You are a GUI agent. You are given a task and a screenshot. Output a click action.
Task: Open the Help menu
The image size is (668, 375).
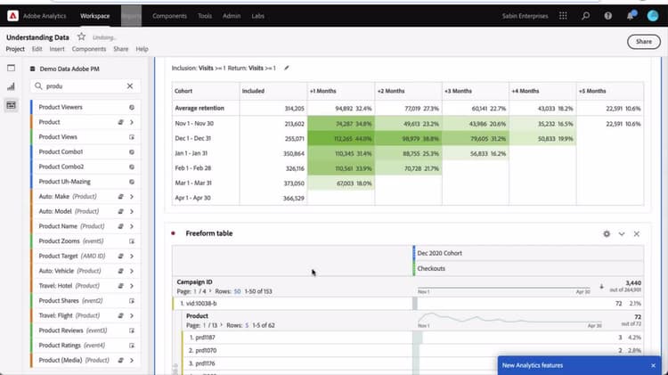(x=142, y=49)
